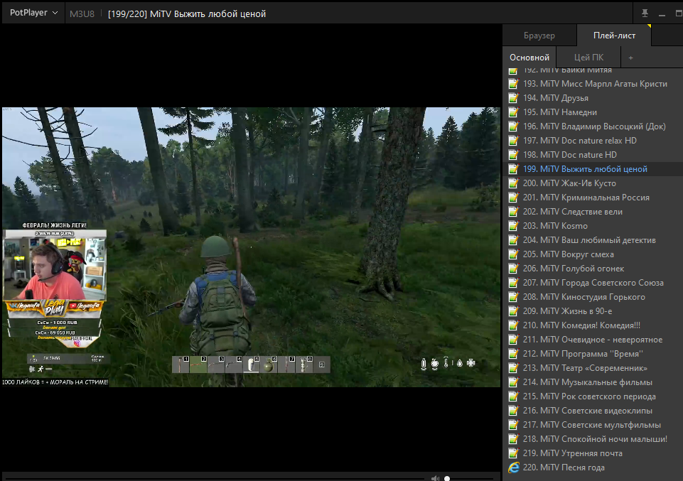This screenshot has height=481, width=683.
Task: Select 207. MiTV Города Советского Союза
Action: pos(593,283)
